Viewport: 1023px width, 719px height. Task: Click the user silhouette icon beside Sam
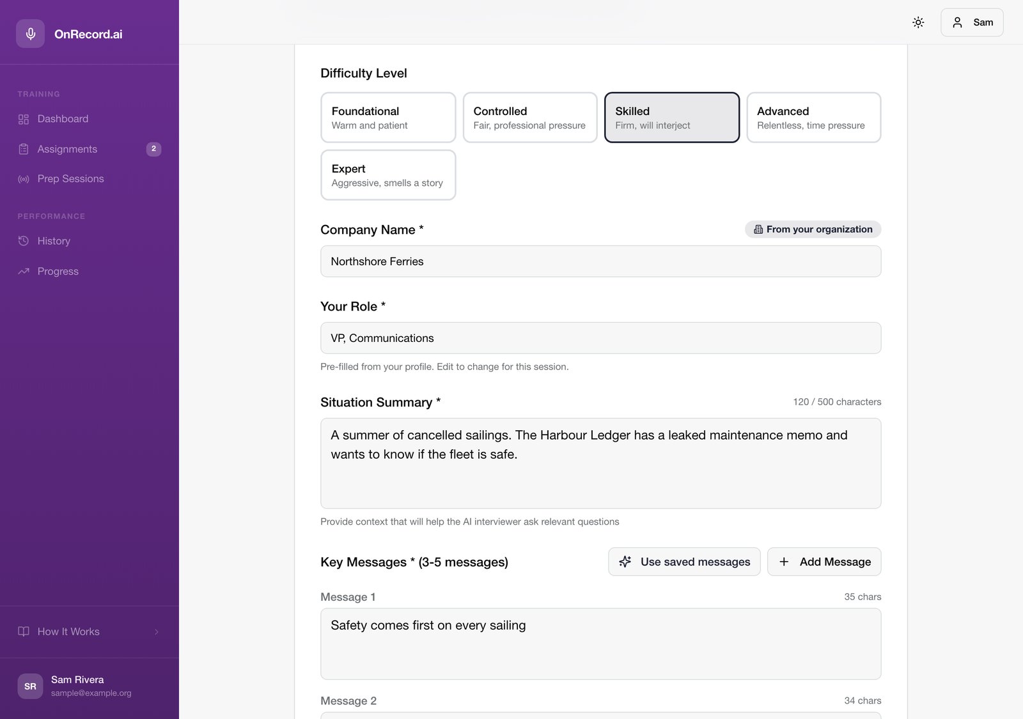[957, 22]
